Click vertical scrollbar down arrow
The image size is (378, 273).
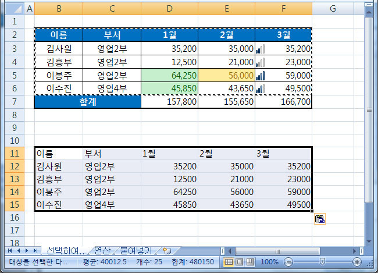click(369, 241)
